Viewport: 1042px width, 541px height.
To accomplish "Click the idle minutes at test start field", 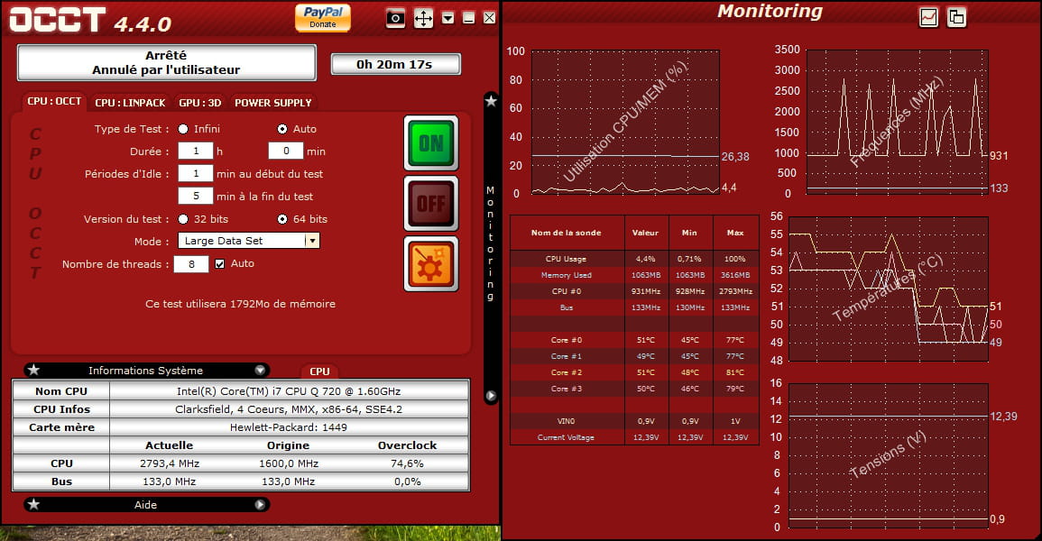I will tap(196, 173).
